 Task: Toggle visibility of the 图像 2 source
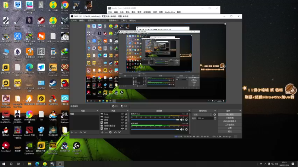(x=123, y=128)
